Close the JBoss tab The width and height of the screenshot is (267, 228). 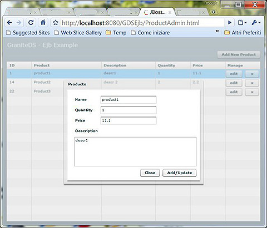(x=170, y=13)
